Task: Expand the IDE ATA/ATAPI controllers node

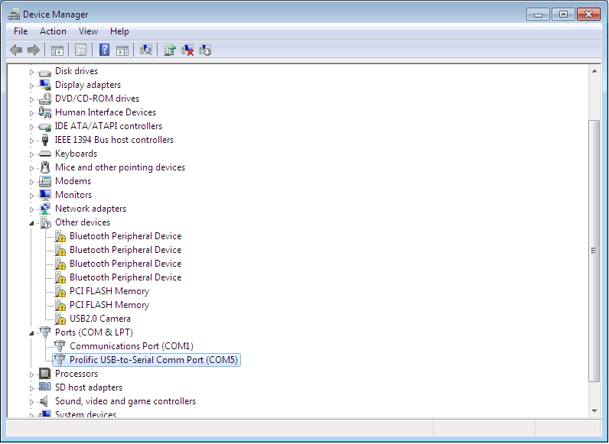Action: click(x=32, y=127)
